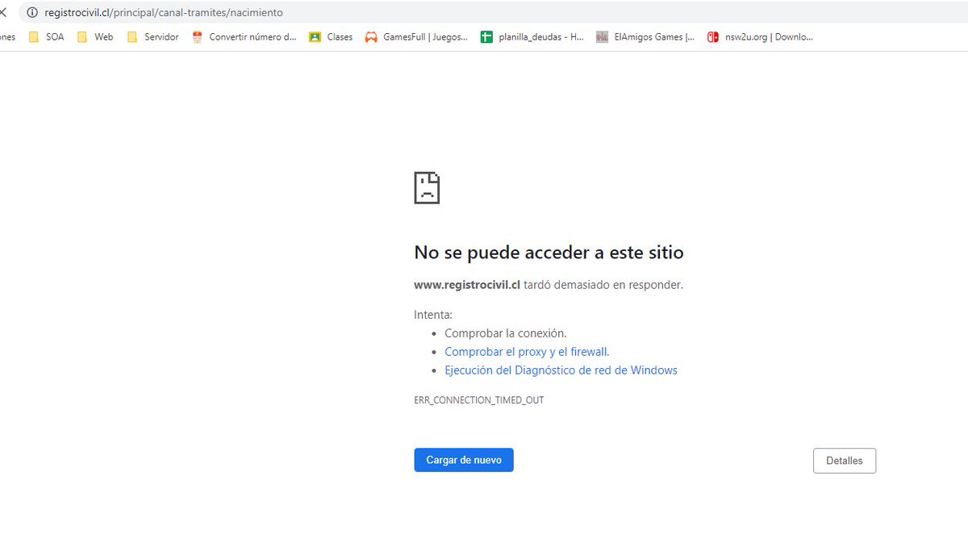968x552 pixels.
Task: Click the sad page error icon
Action: coord(427,186)
